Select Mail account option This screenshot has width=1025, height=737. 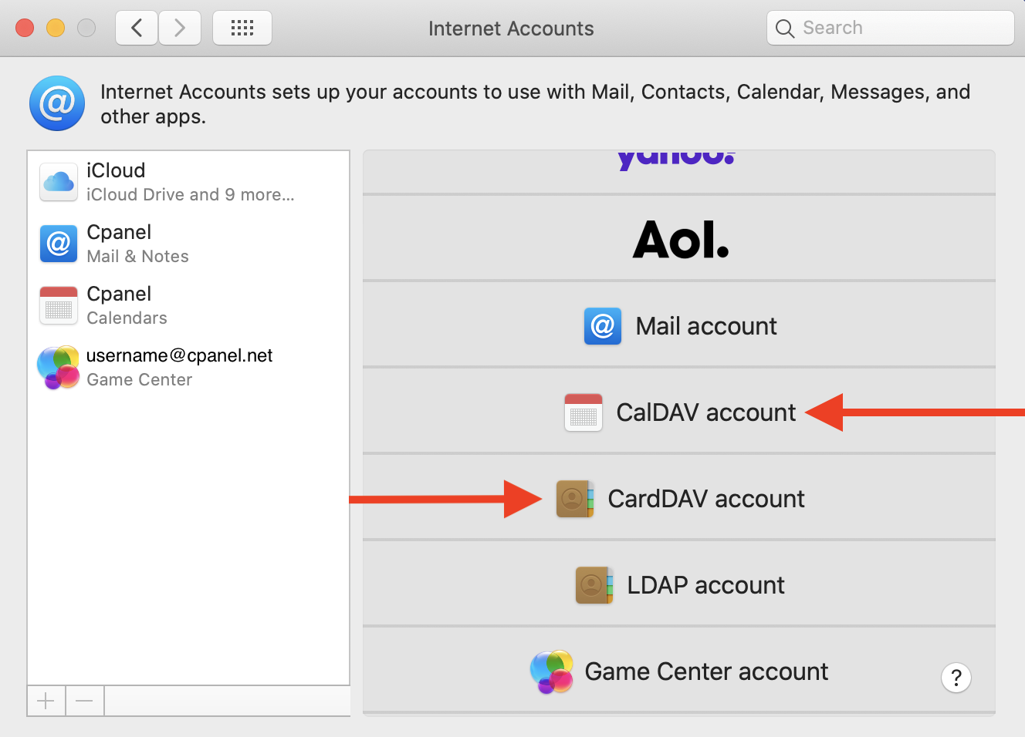point(679,325)
